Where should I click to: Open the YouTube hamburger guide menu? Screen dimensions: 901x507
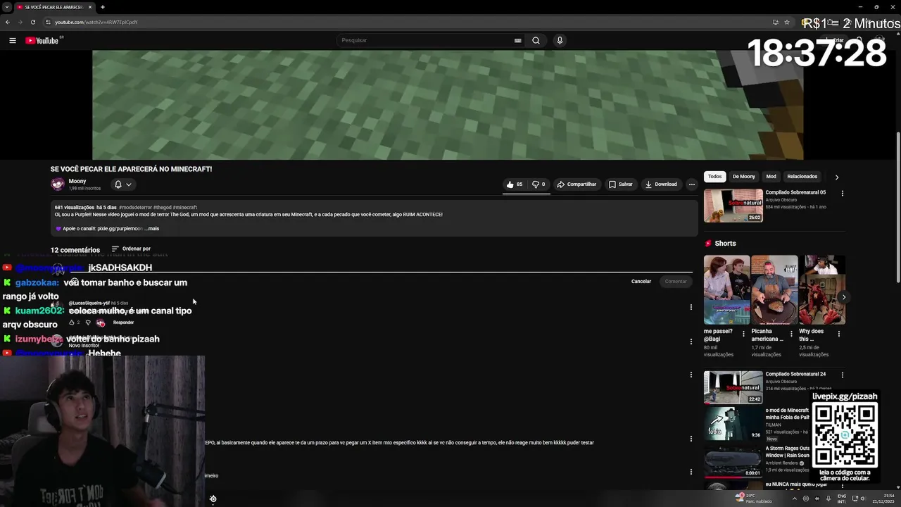tap(12, 40)
